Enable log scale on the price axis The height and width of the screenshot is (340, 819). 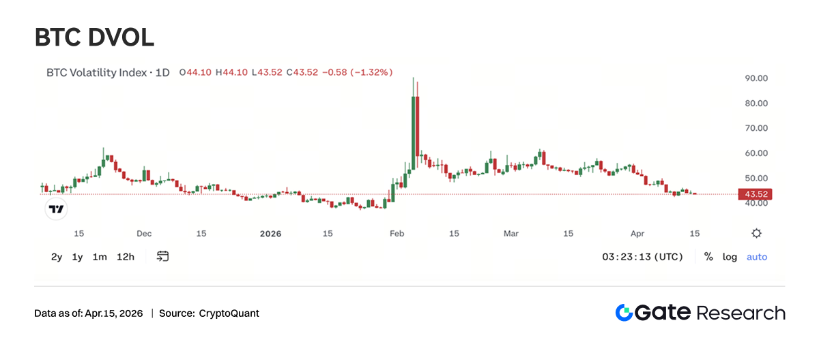click(730, 257)
